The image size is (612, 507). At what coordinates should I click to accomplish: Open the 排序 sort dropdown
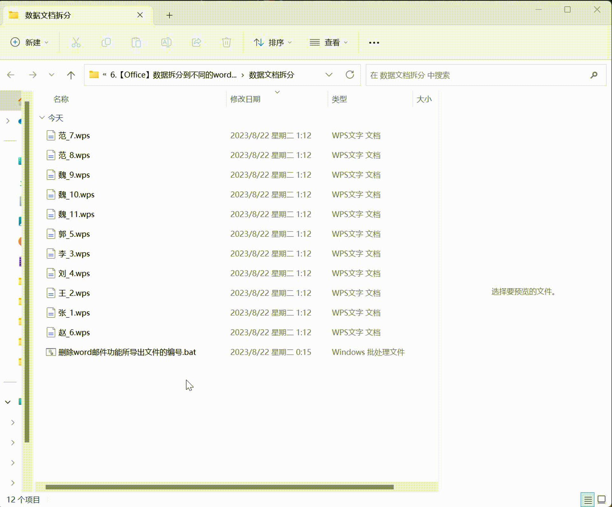coord(273,42)
